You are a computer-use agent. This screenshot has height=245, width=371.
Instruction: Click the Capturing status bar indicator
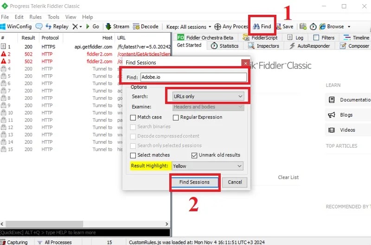(x=14, y=242)
